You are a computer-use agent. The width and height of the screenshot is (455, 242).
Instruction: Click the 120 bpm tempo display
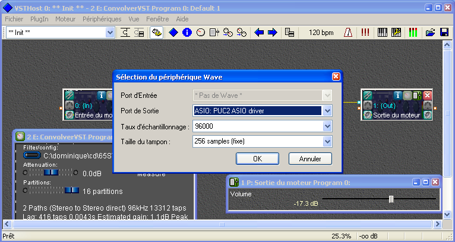[321, 33]
